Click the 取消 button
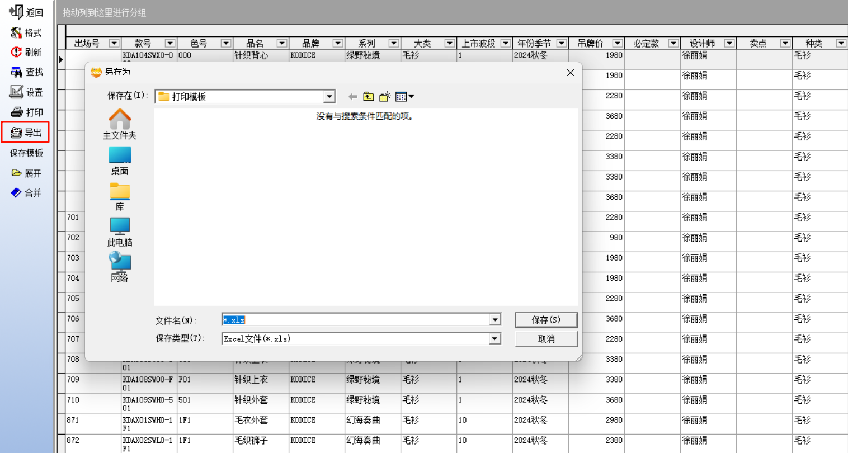 546,339
